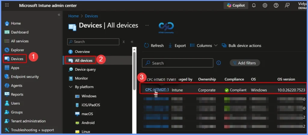Sort by the OS version column header

286,79
